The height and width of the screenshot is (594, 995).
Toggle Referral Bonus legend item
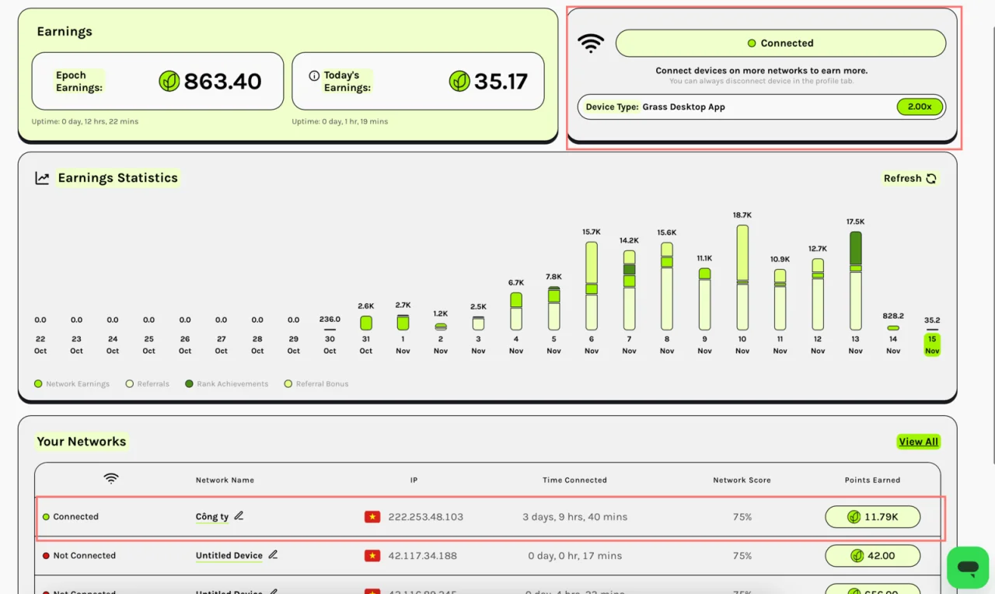point(316,384)
